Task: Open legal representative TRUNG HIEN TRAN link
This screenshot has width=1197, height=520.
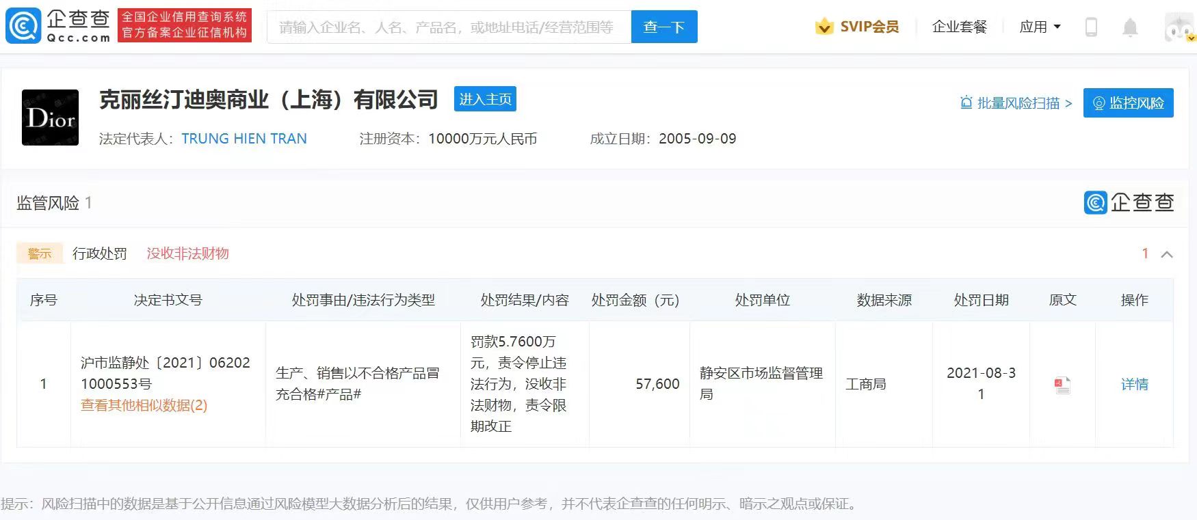Action: [x=244, y=139]
